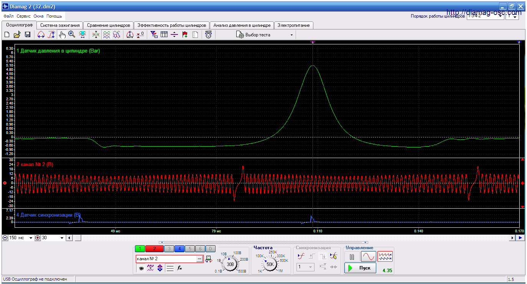
Task: Toggle channel 4 blue button
Action: [x=180, y=249]
